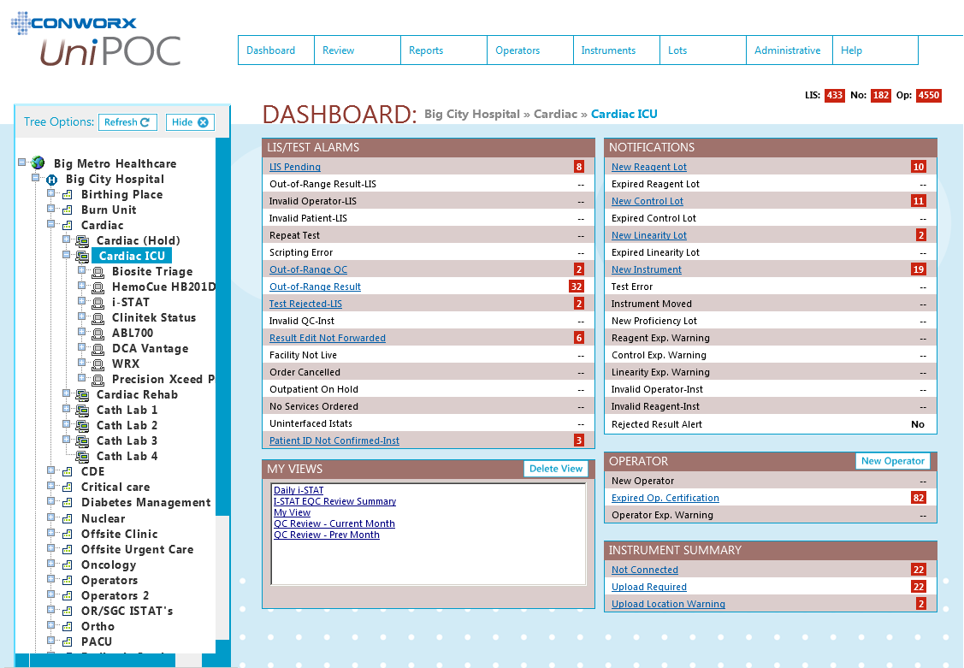Click the instrument icon beside ABL700
The height and width of the screenshot is (668, 964).
98,333
